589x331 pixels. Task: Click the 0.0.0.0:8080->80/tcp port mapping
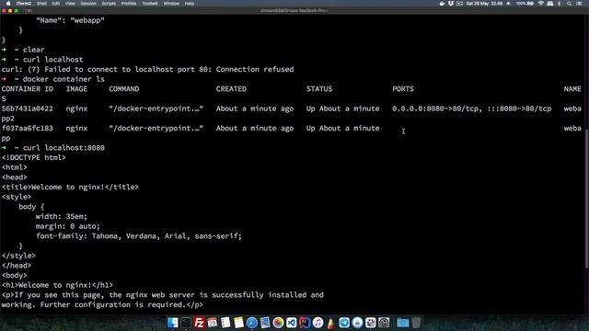point(435,108)
